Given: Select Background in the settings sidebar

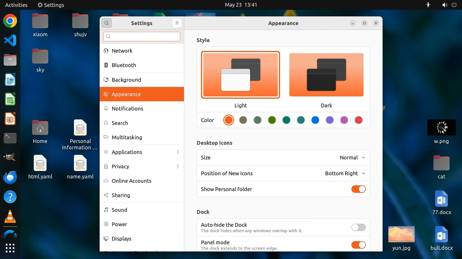Looking at the screenshot, I should [141, 80].
